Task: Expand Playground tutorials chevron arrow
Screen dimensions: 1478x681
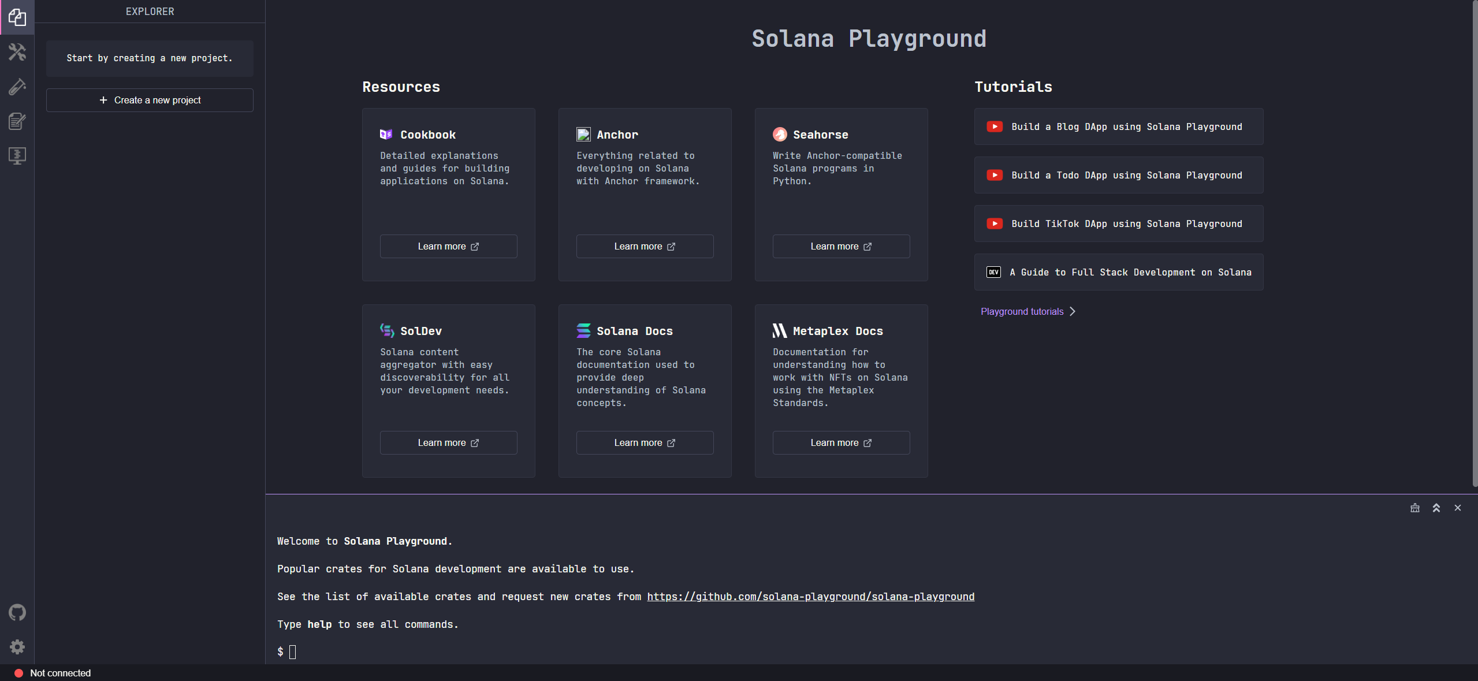Action: pos(1073,311)
